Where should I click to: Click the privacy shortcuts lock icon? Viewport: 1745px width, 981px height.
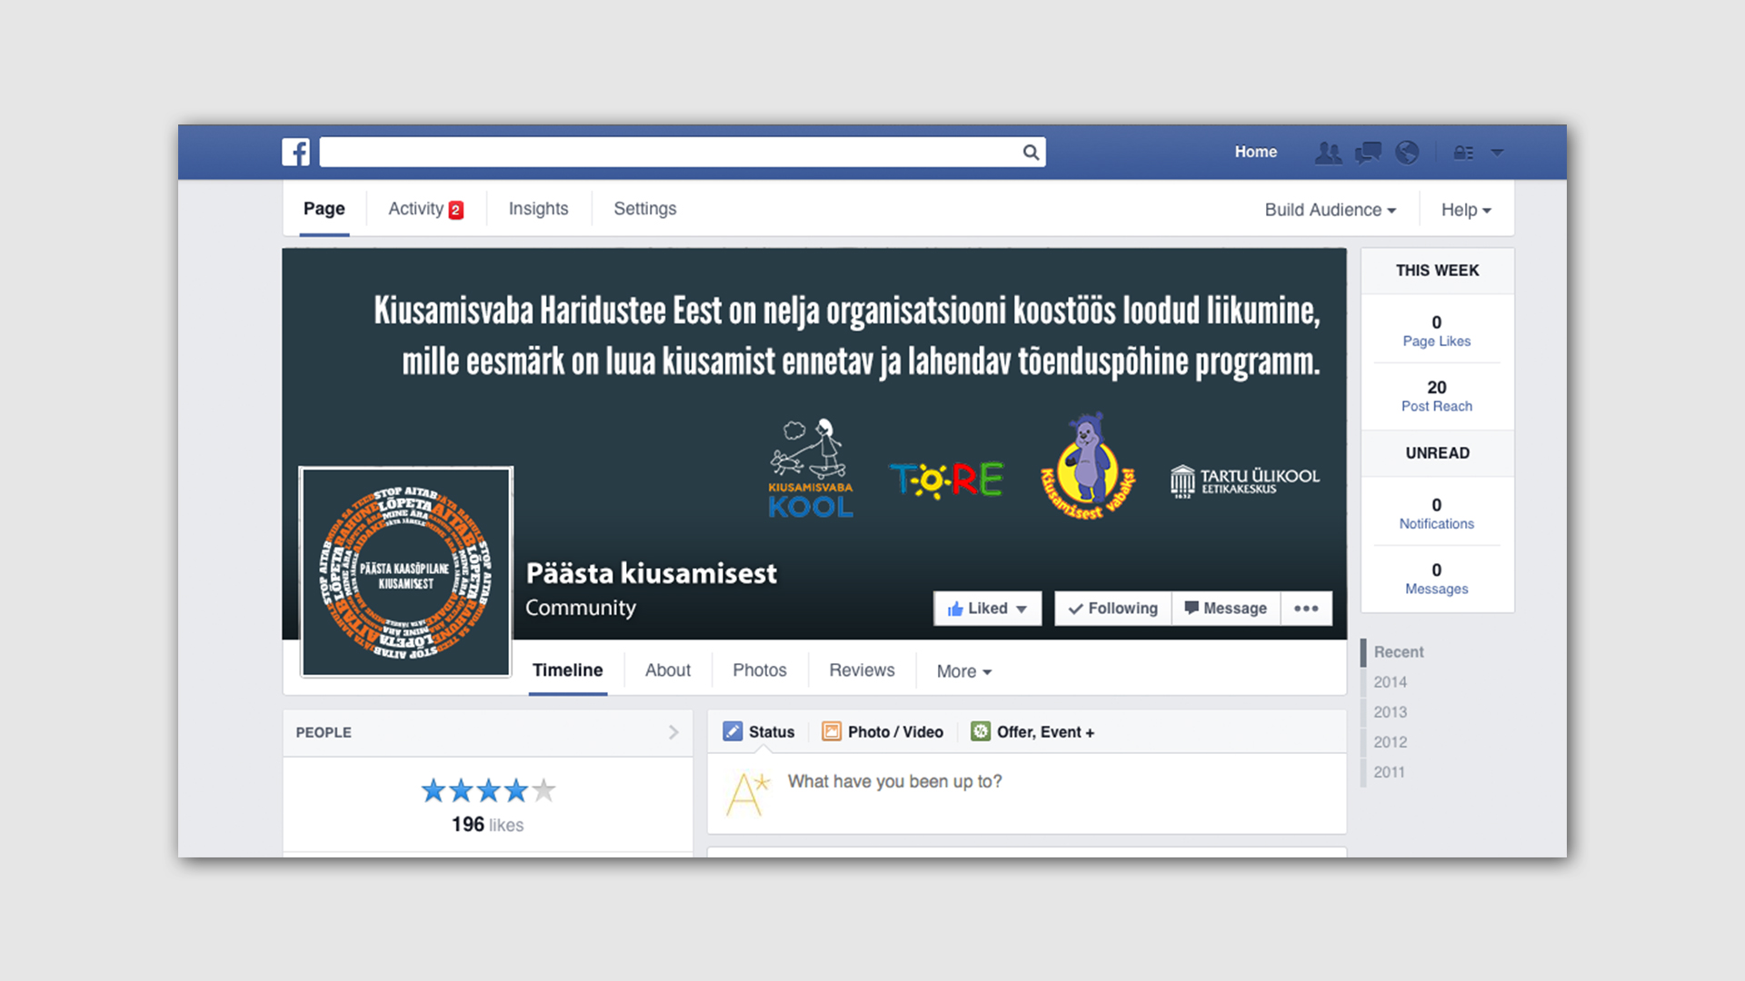point(1463,153)
